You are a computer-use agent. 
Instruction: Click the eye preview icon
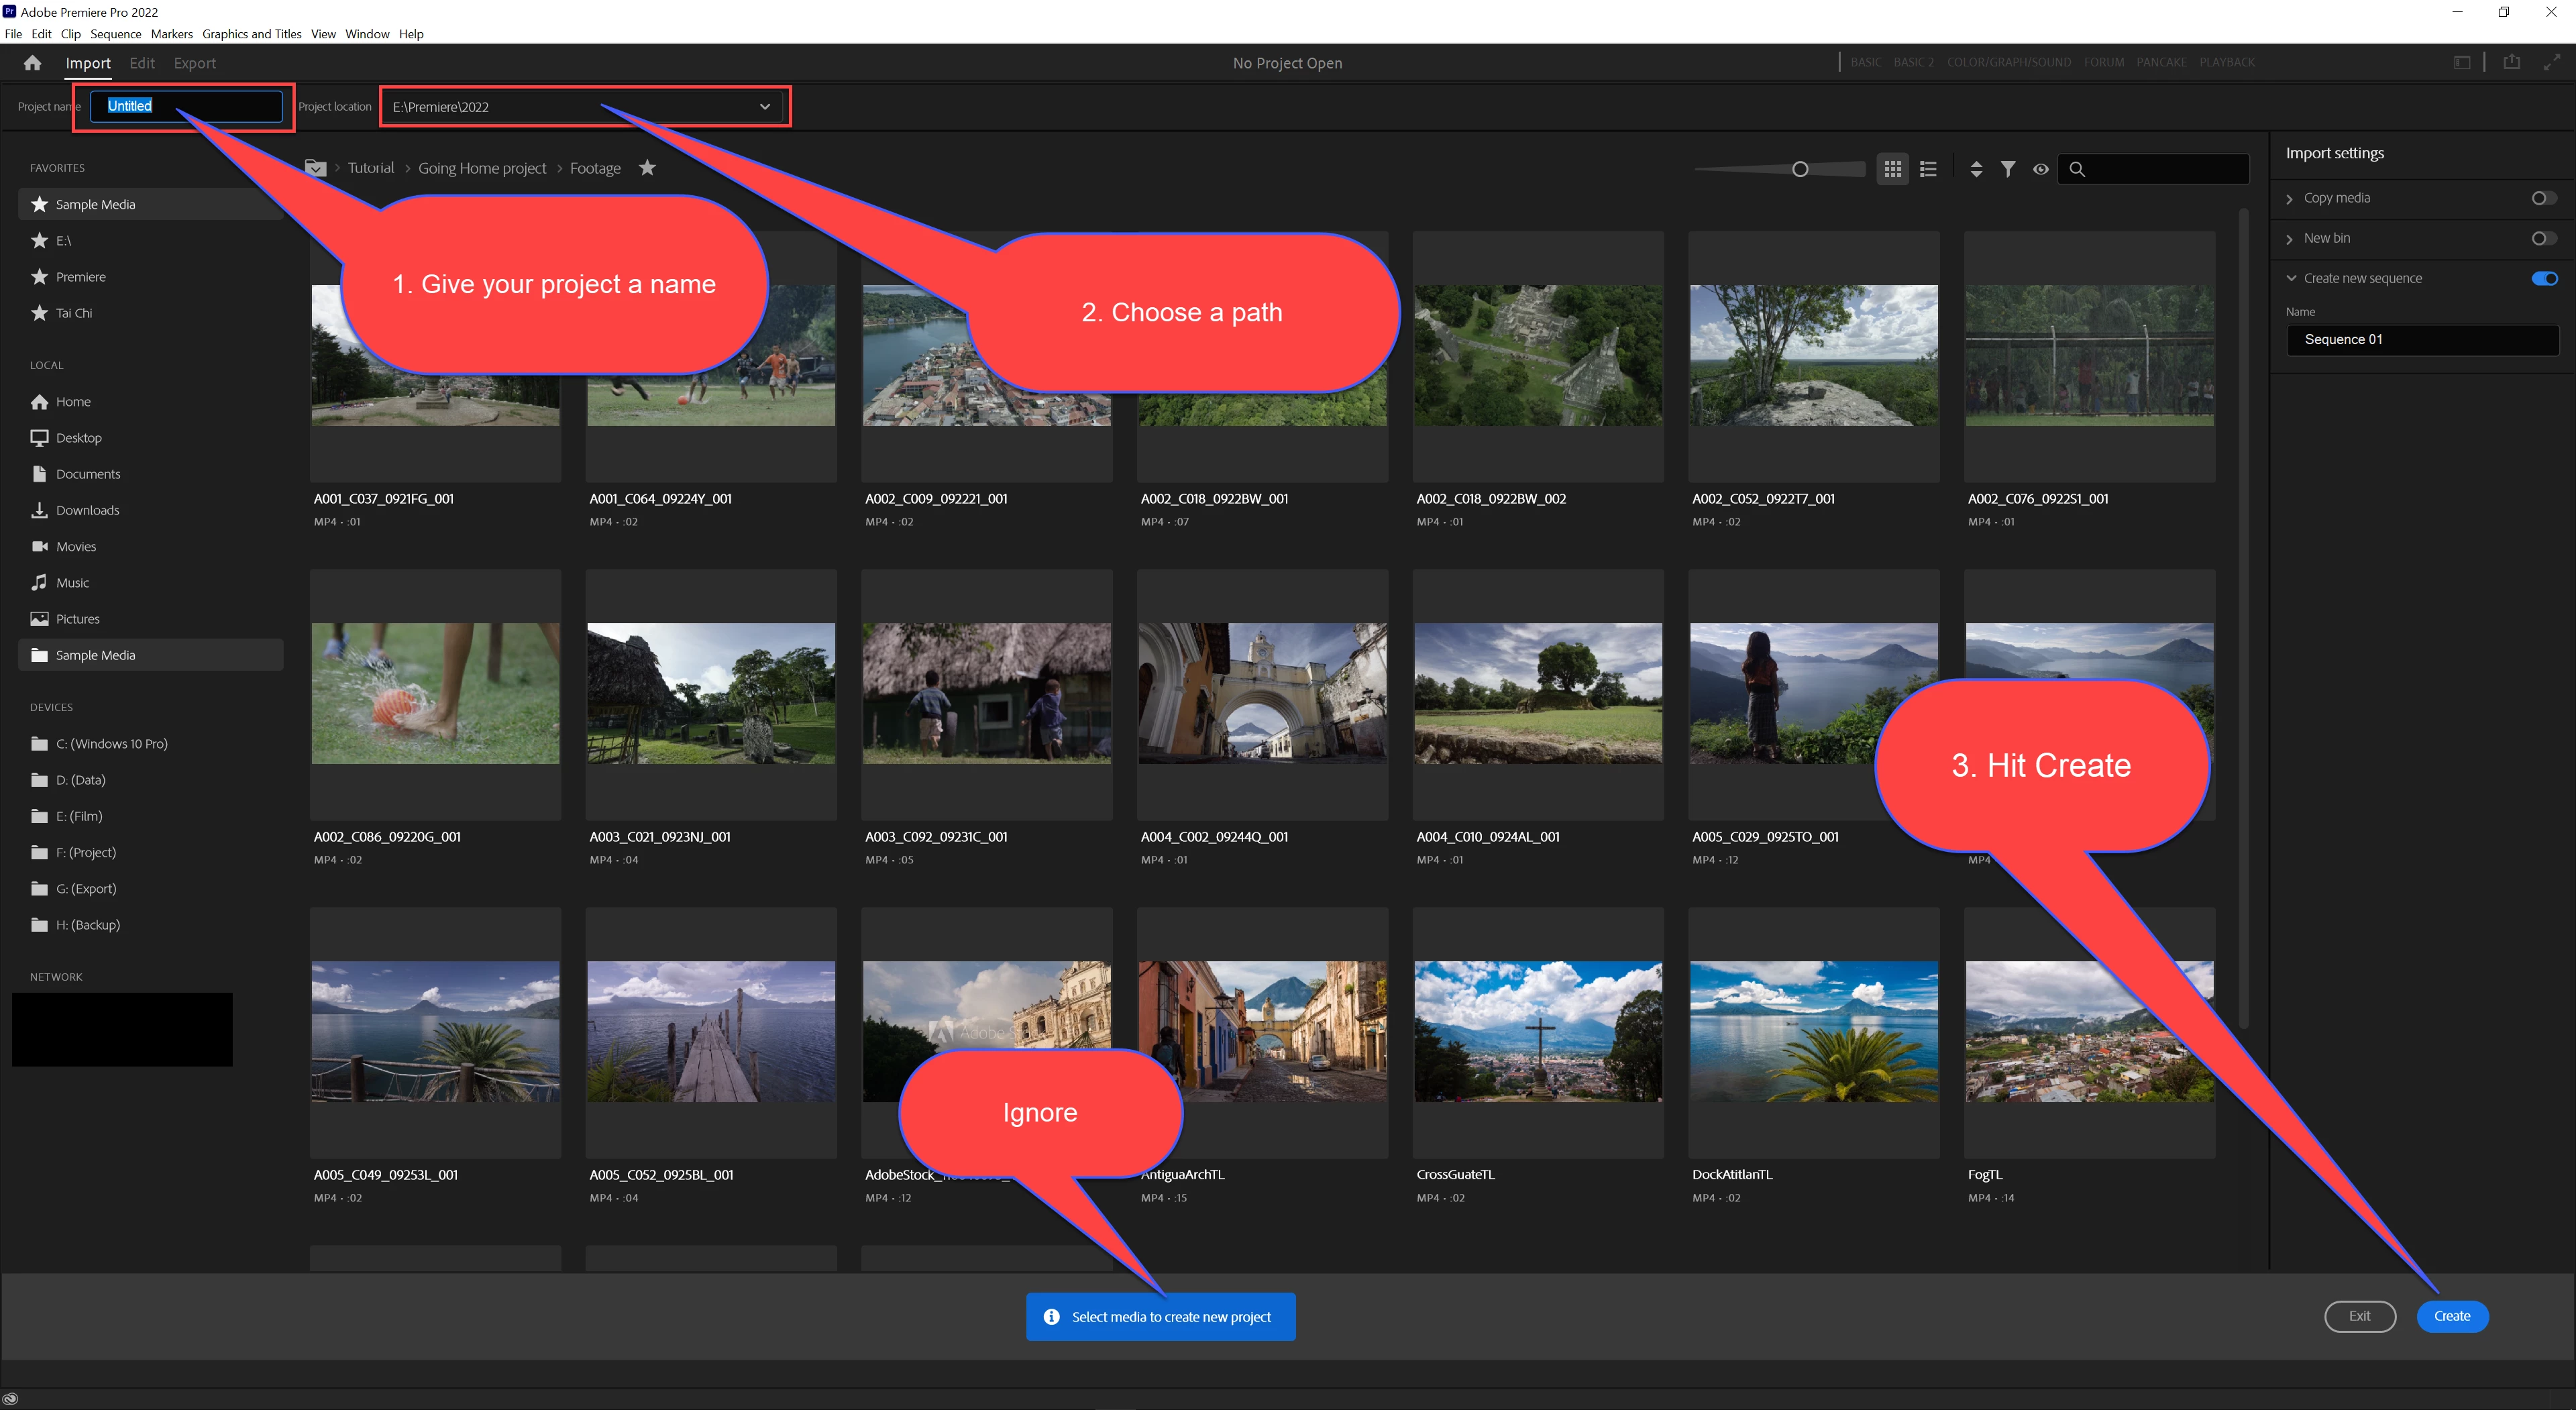pyautogui.click(x=2040, y=169)
